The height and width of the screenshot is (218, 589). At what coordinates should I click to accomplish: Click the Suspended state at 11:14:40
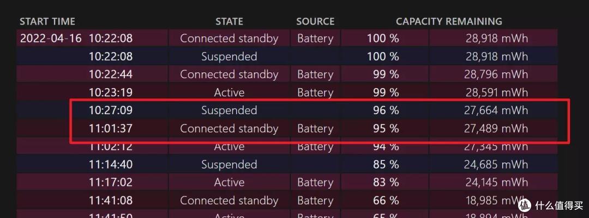(229, 164)
